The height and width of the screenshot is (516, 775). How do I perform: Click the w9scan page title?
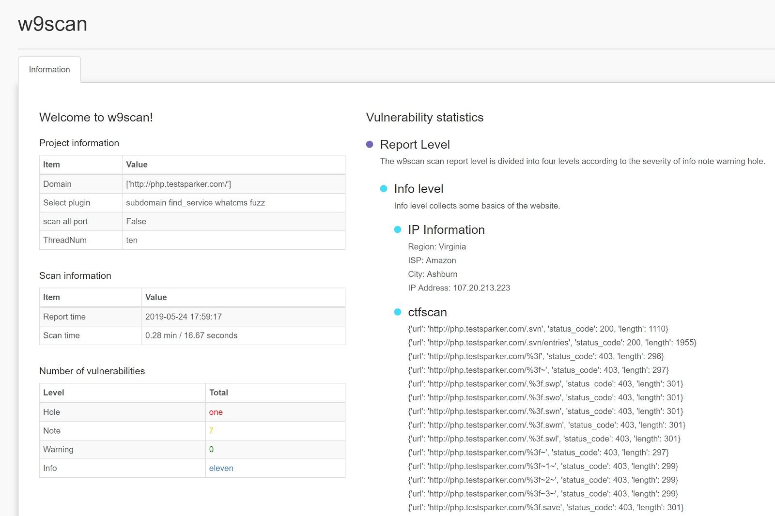(52, 24)
